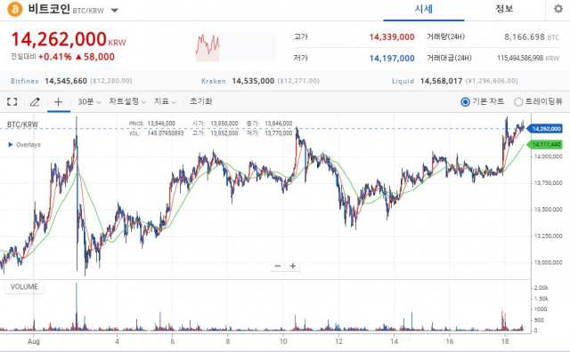
Task: Click the Bitfinex exchange link
Action: 25,81
